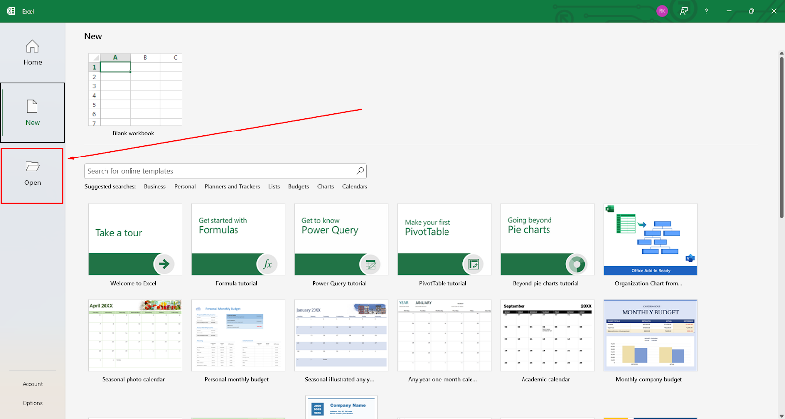Open the RK account avatar
Image resolution: width=785 pixels, height=419 pixels.
pyautogui.click(x=662, y=11)
